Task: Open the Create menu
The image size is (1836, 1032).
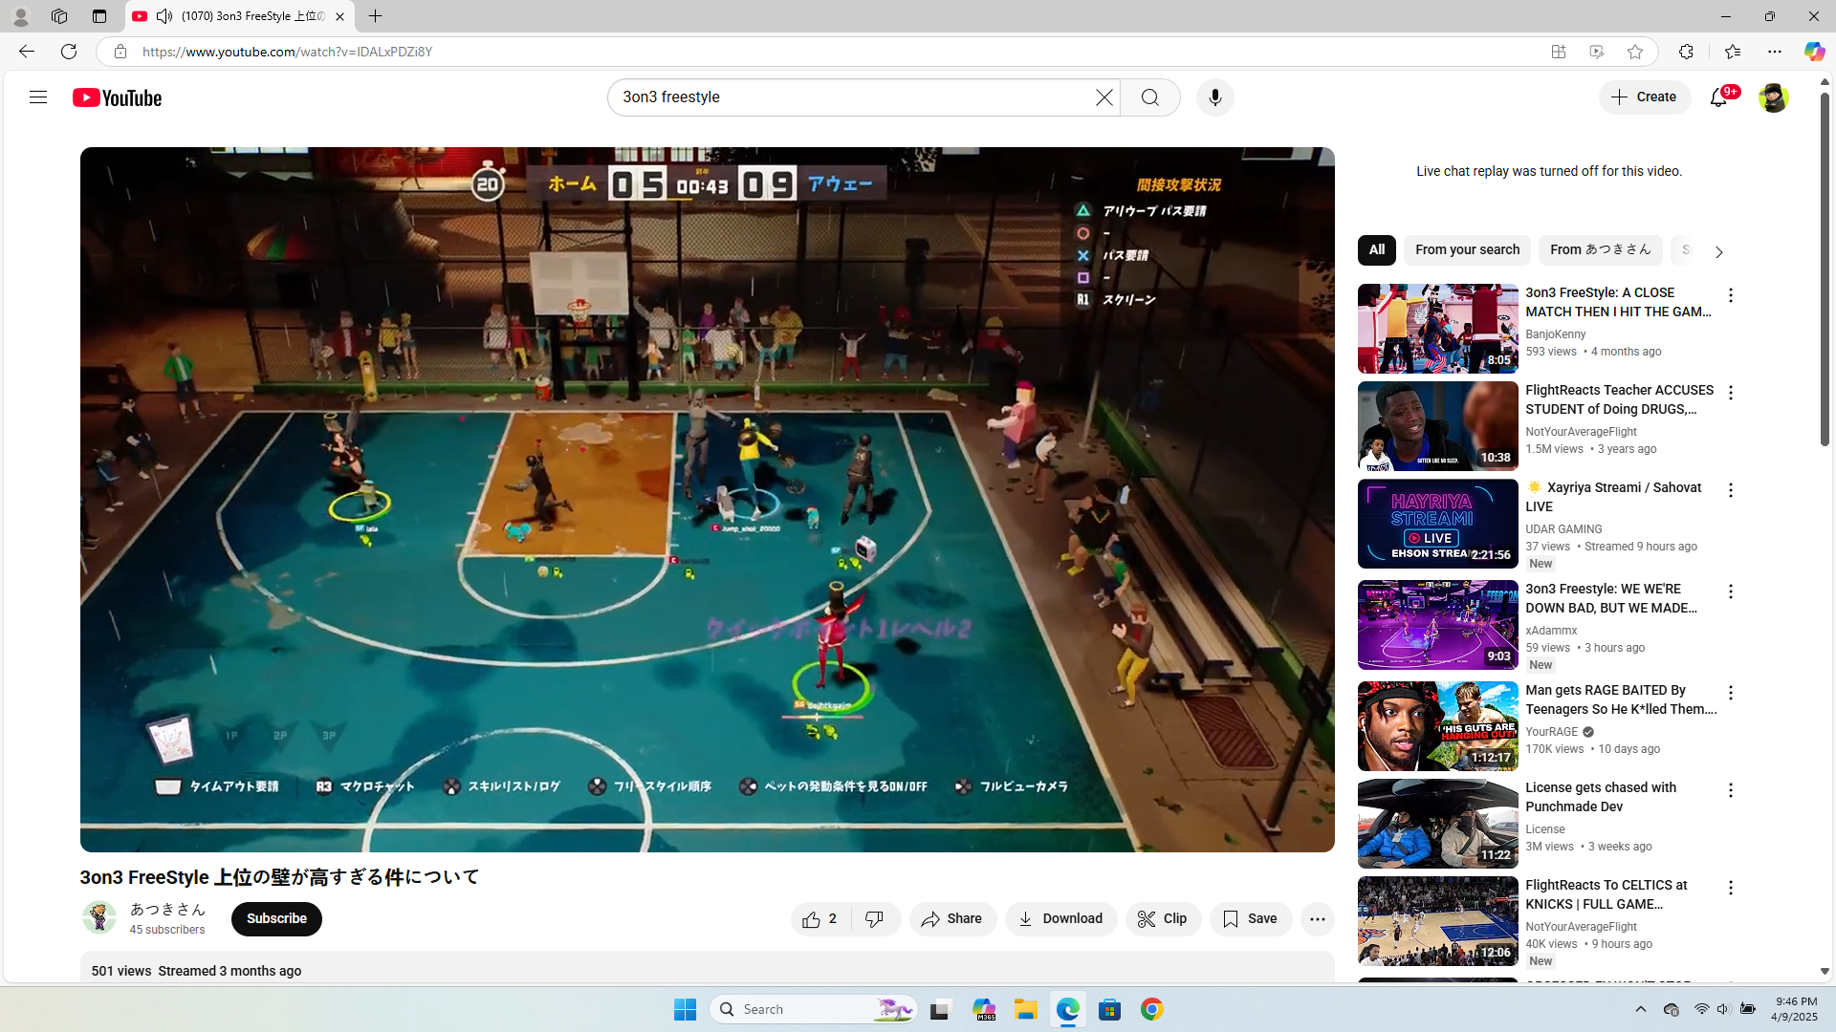Action: coord(1645,97)
